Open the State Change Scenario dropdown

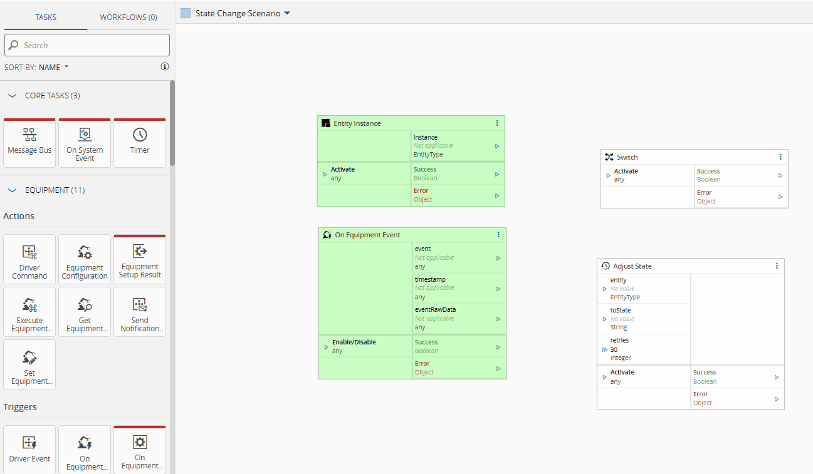coord(287,13)
